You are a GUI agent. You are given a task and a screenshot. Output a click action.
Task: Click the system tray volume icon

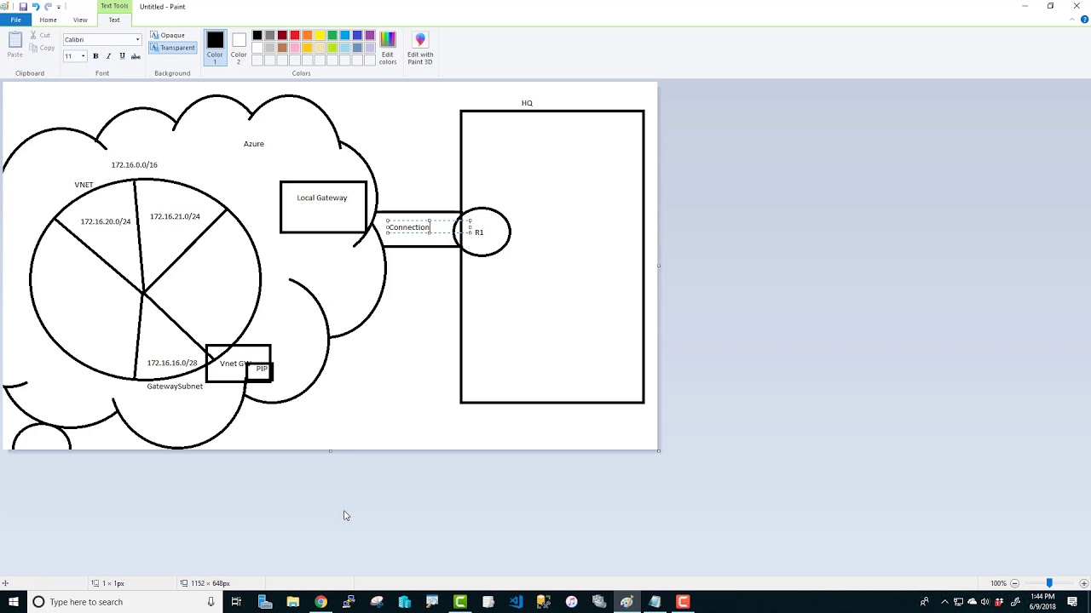coord(984,602)
